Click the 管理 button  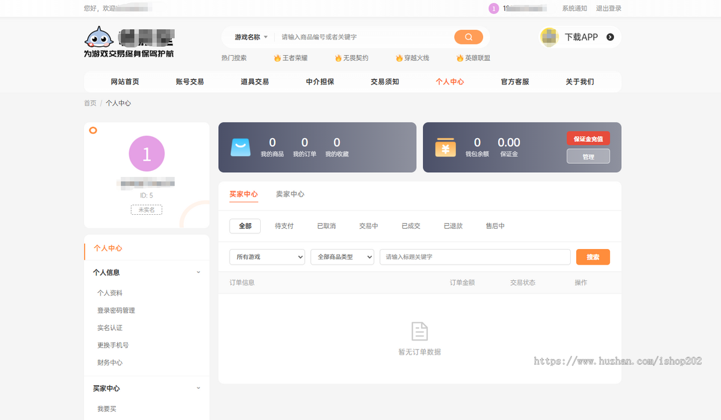(x=588, y=157)
